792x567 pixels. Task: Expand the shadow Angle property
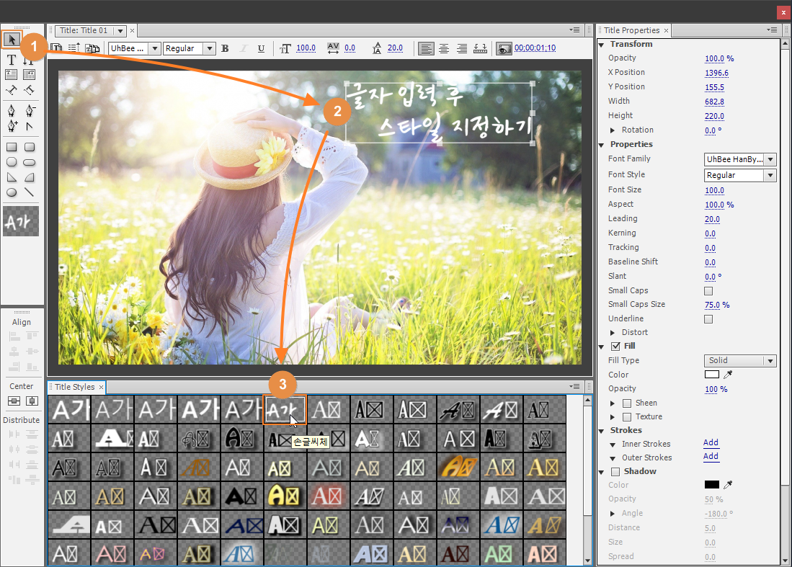tap(613, 514)
